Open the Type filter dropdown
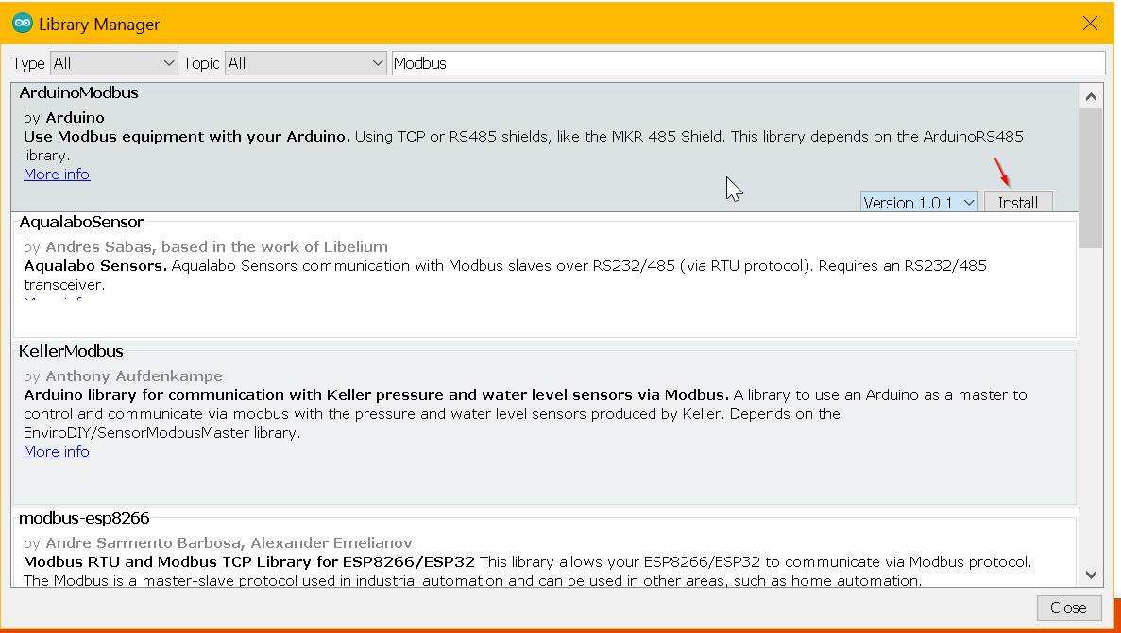 (x=113, y=63)
